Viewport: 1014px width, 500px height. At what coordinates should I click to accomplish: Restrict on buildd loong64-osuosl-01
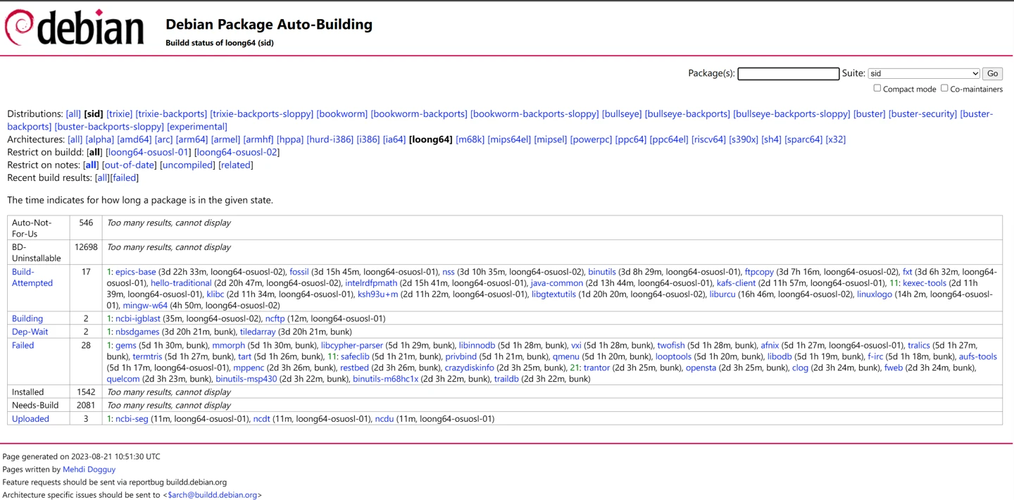(x=148, y=152)
